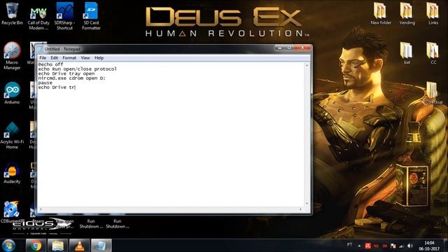Open the volume control tray icon

click(x=410, y=246)
